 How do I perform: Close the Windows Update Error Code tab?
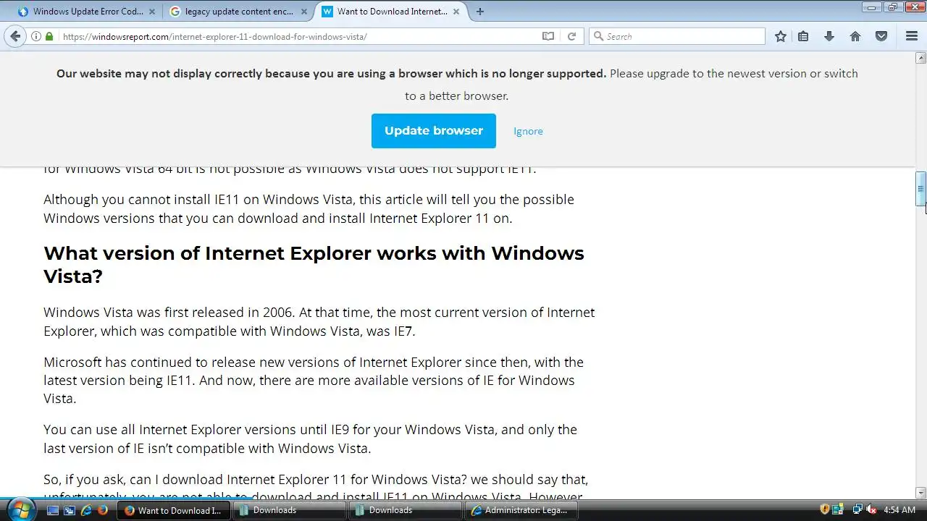point(151,12)
